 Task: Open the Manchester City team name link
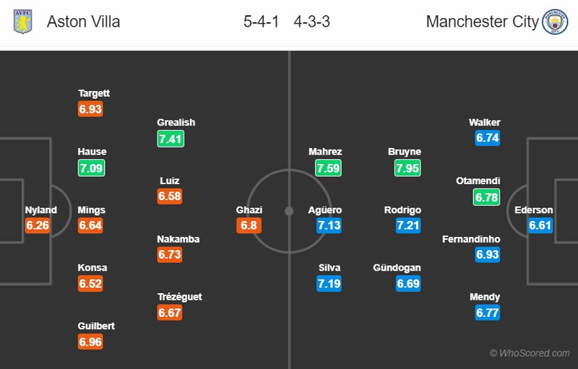pos(482,22)
